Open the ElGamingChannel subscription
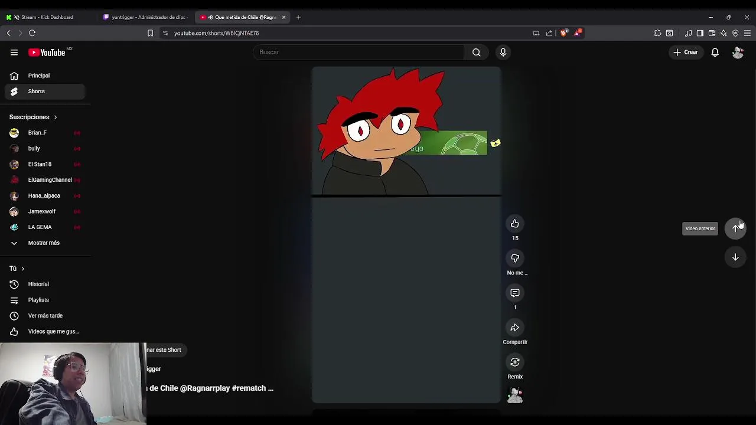Viewport: 756px width, 425px height. click(x=45, y=180)
